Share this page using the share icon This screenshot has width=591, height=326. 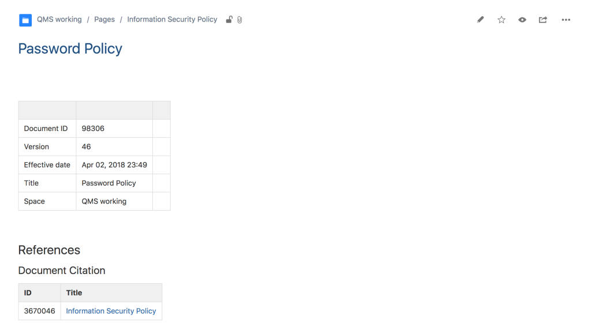point(543,20)
